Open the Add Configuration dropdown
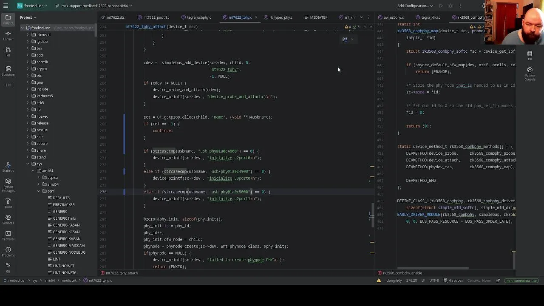The height and width of the screenshot is (306, 544). (415, 6)
